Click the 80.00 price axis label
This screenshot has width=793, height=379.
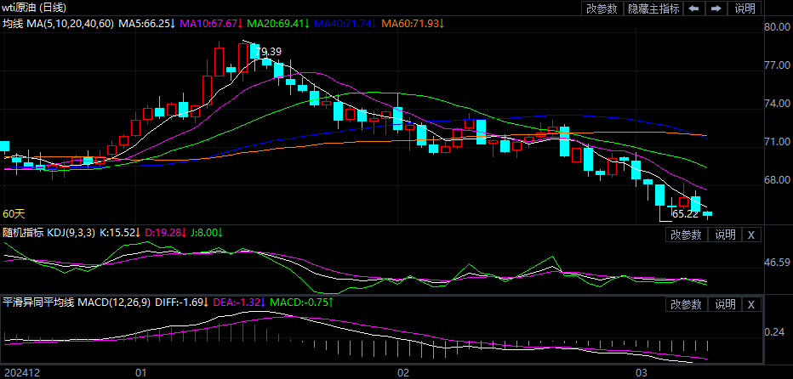[778, 27]
